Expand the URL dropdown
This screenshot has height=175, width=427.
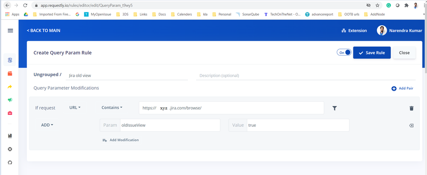75,107
